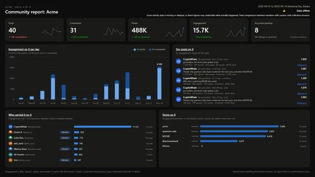This screenshot has width=315, height=177.
Task: Open on X the 1,667 engagement post
Action: 302,74
